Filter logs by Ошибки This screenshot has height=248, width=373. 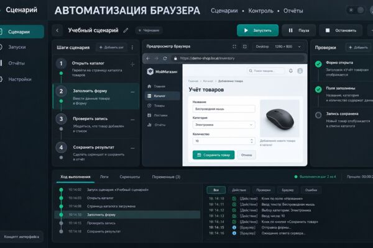point(311,190)
